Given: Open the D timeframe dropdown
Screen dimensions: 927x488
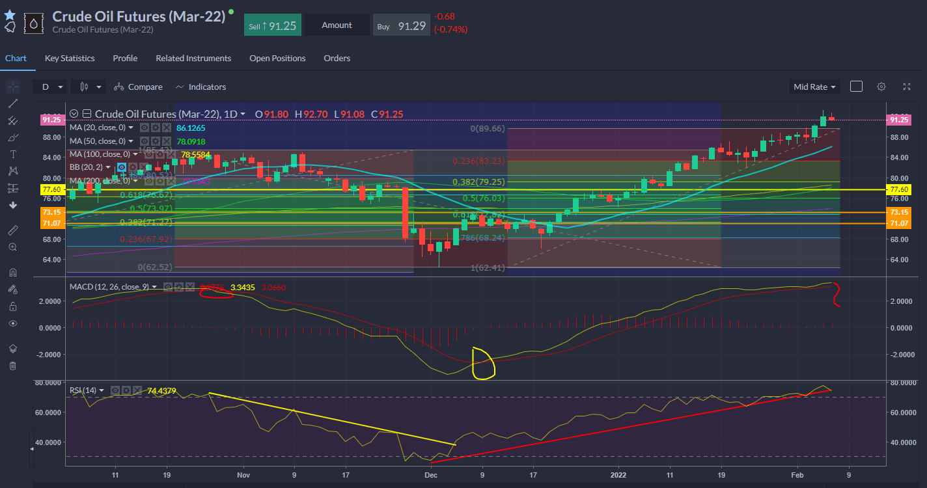Looking at the screenshot, I should 49,86.
